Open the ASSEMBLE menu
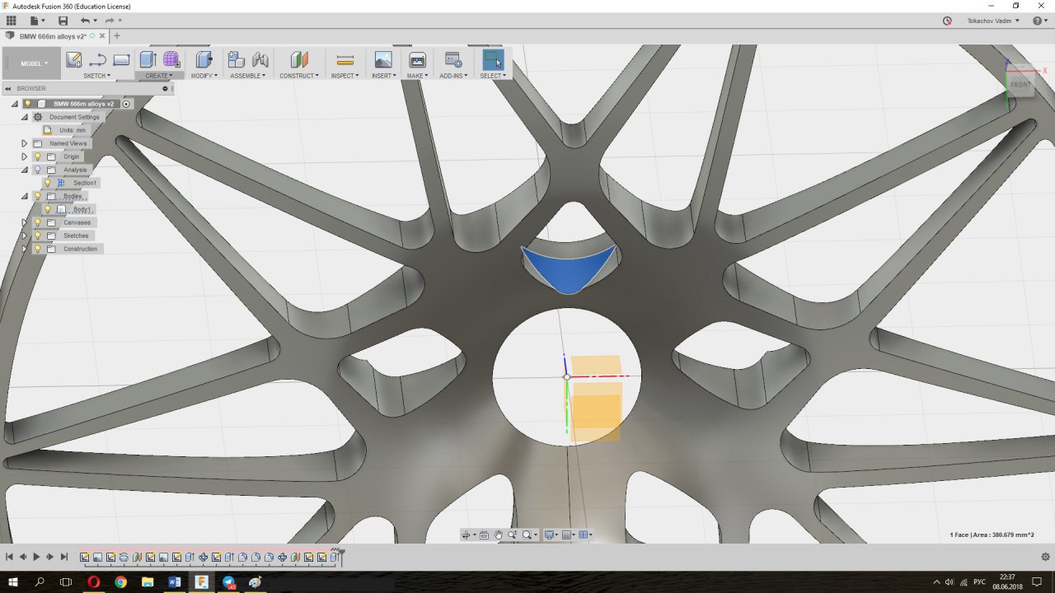Image resolution: width=1055 pixels, height=593 pixels. pyautogui.click(x=247, y=76)
